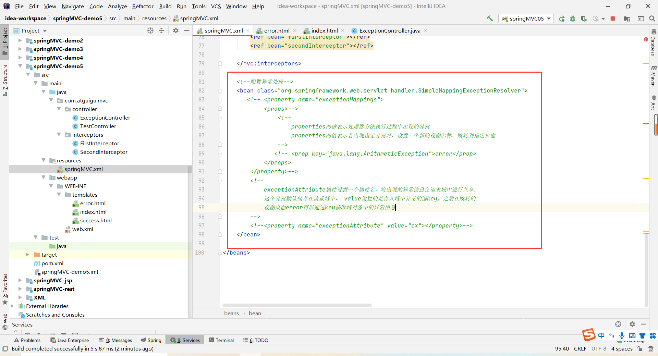The width and height of the screenshot is (658, 356).
Task: Open the VCS menu
Action: [216, 6]
